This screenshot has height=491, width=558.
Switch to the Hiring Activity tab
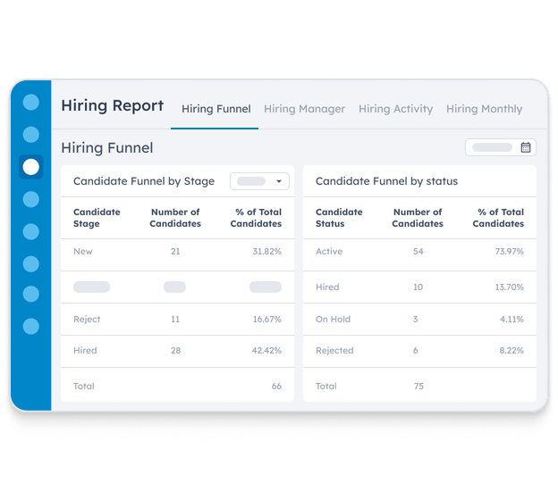[396, 109]
